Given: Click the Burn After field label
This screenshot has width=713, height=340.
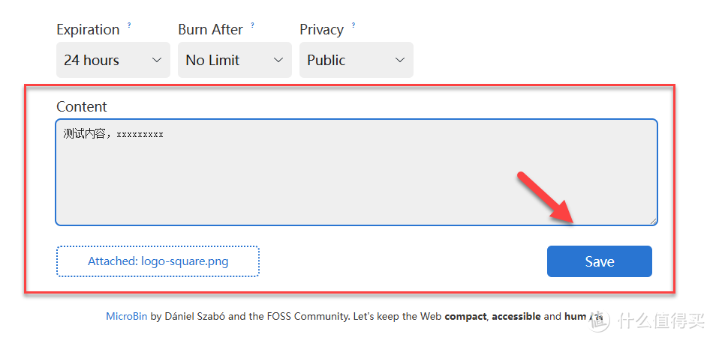Looking at the screenshot, I should tap(210, 30).
